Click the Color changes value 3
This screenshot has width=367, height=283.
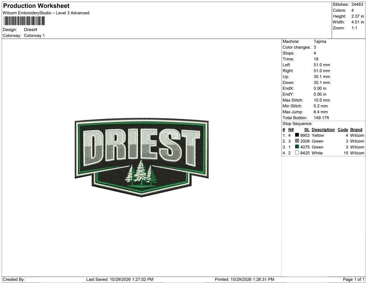click(315, 48)
